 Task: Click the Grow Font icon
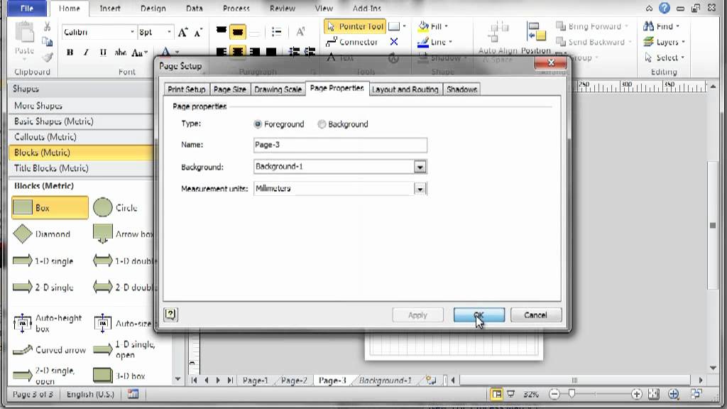tap(182, 32)
